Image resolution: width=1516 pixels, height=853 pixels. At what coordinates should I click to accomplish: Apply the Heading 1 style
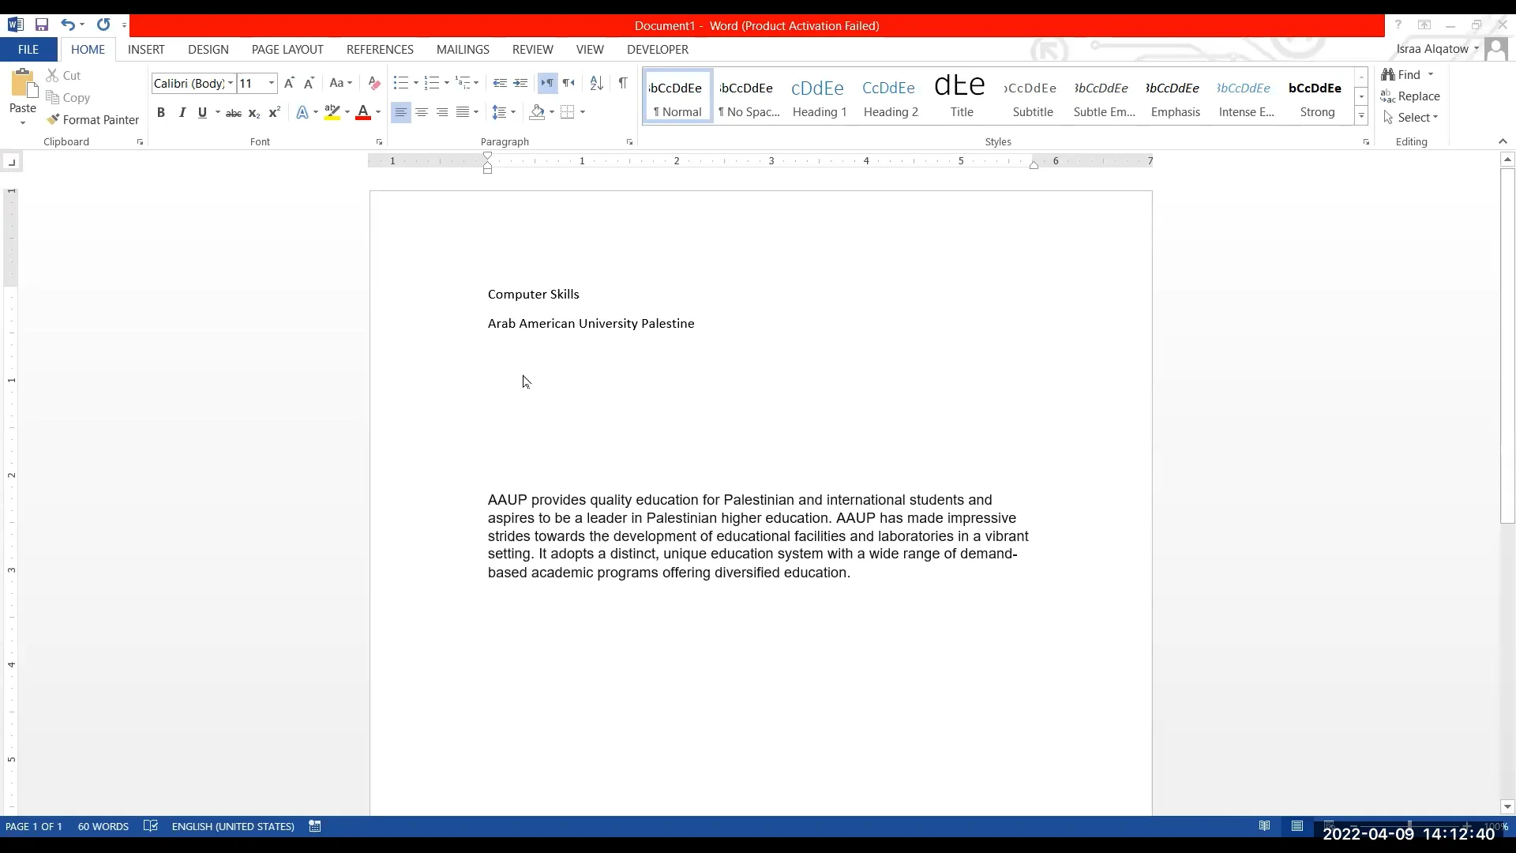pos(818,96)
